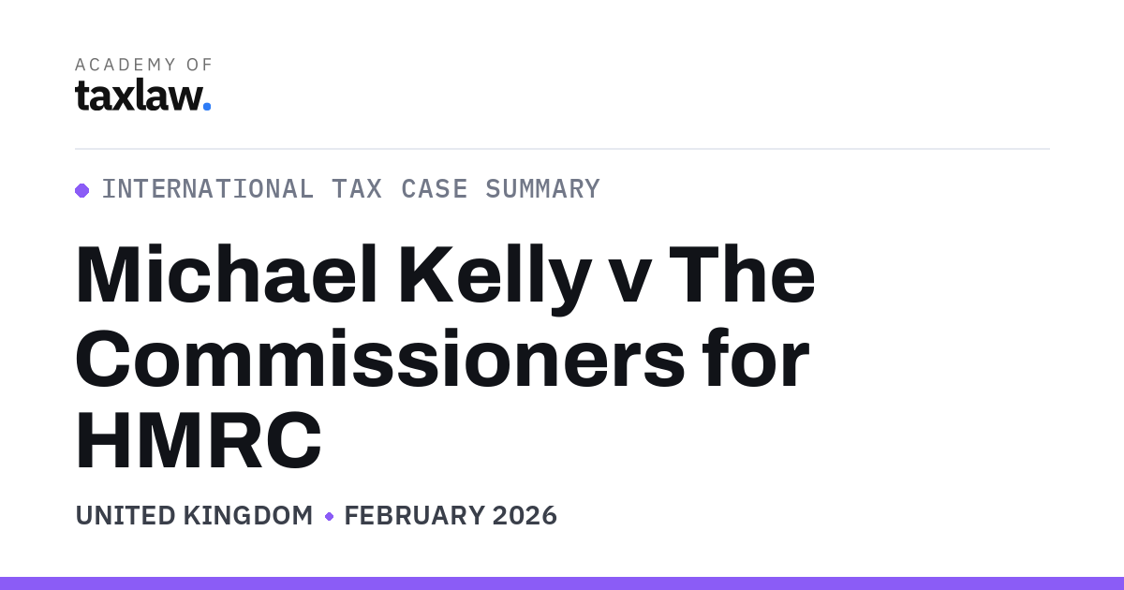Click the INTERNATIONAL TAX CASE SUMMARY label
The image size is (1124, 590).
tap(350, 189)
